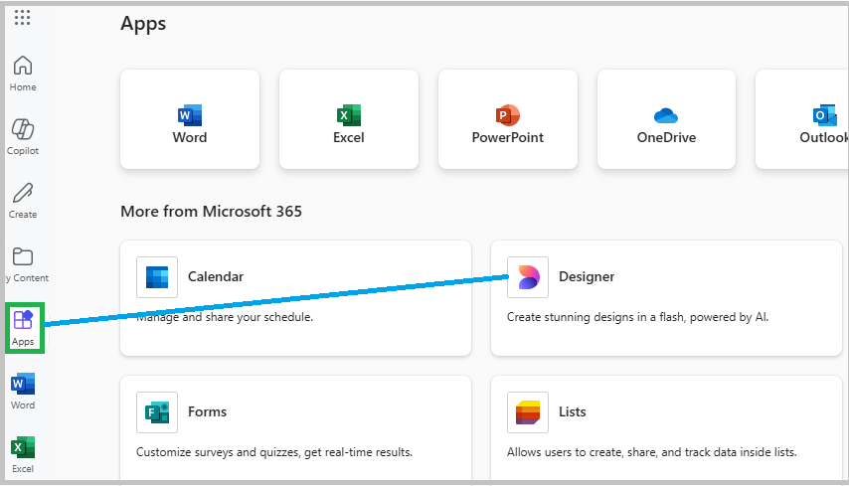Click the Designer app icon
Screen dimensions: 849x486
point(528,277)
